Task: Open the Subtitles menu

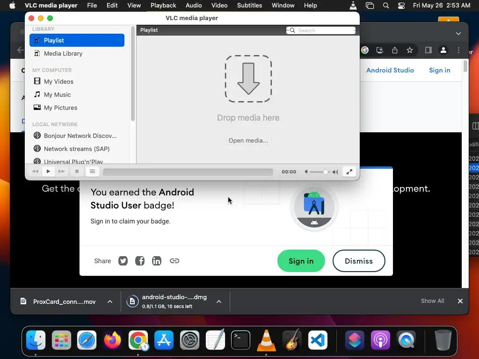Action: (250, 5)
